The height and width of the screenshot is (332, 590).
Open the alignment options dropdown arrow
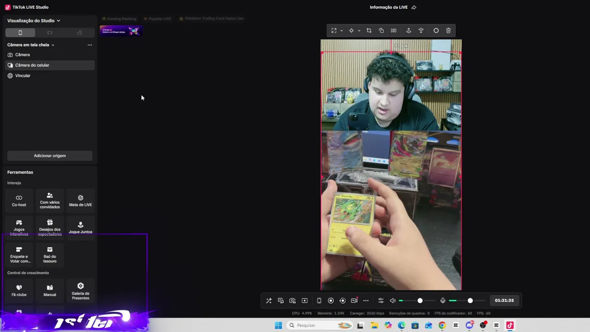click(359, 31)
